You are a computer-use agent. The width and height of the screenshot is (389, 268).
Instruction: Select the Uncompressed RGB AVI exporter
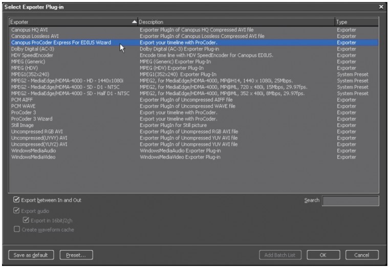tap(193, 131)
